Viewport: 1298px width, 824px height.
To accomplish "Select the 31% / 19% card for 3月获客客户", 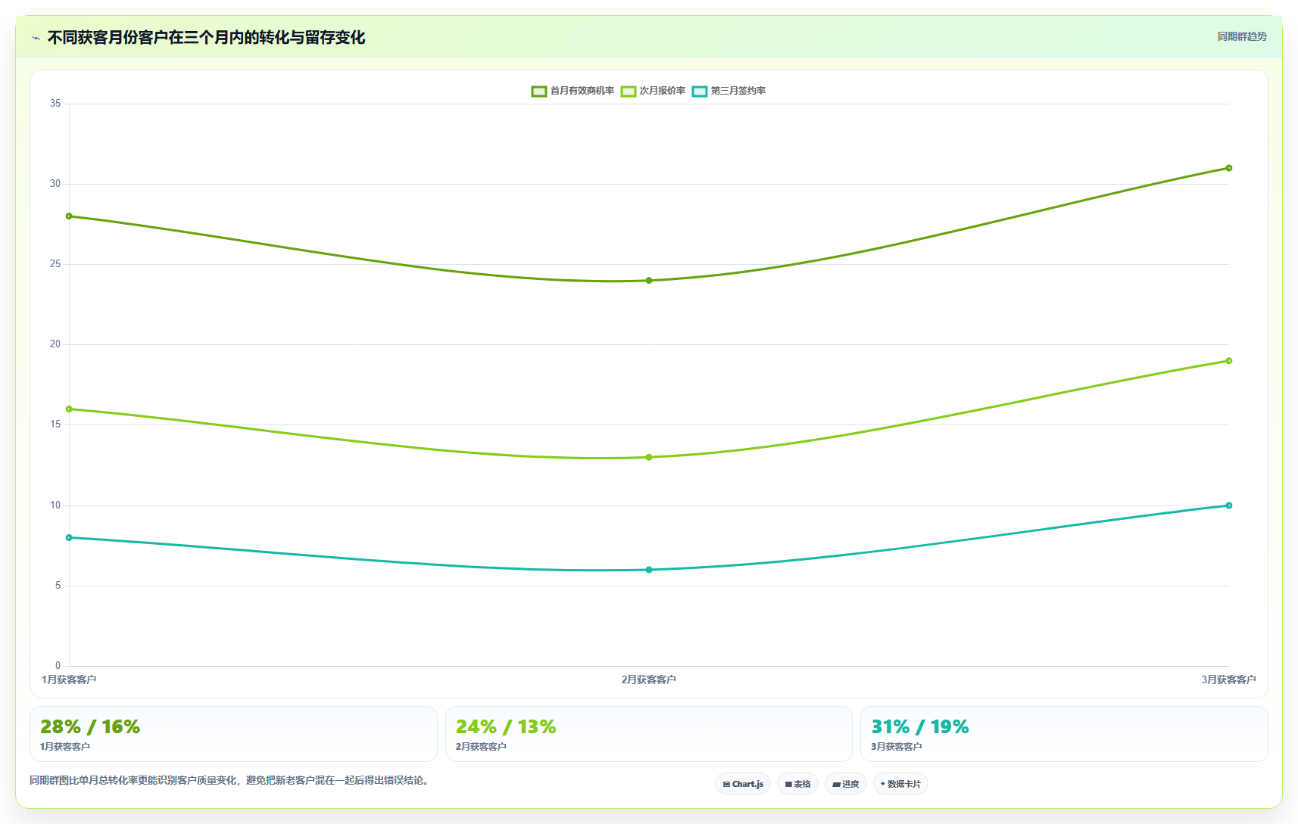I will (1064, 734).
